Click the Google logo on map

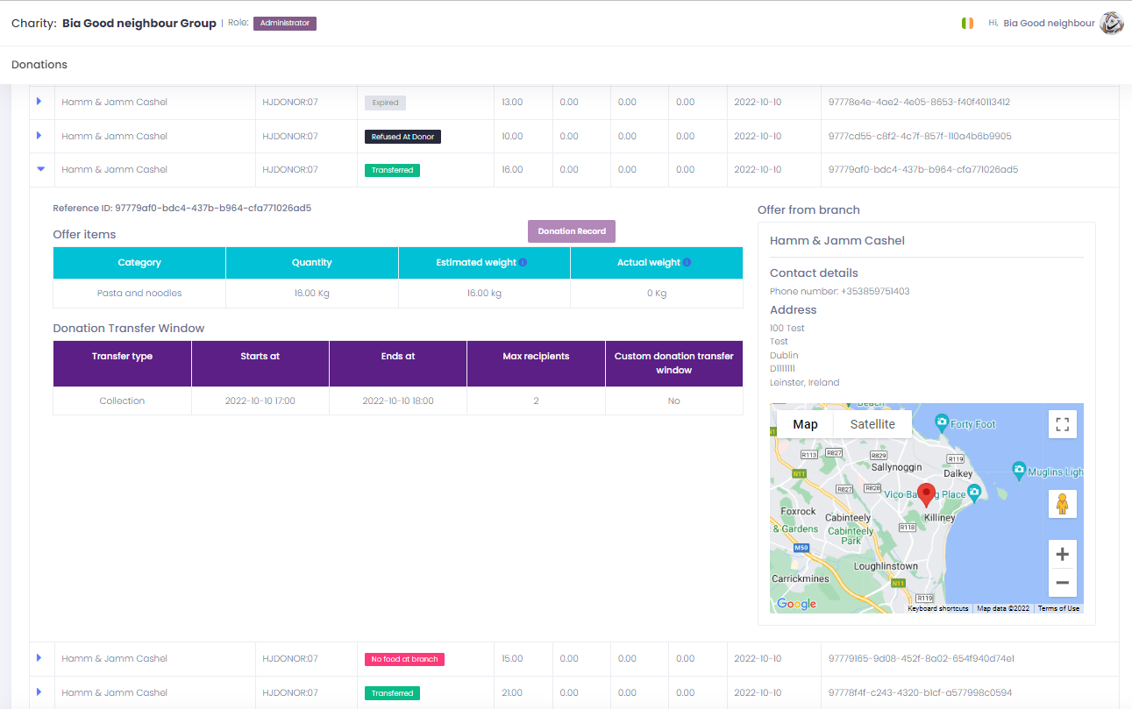[x=796, y=604]
